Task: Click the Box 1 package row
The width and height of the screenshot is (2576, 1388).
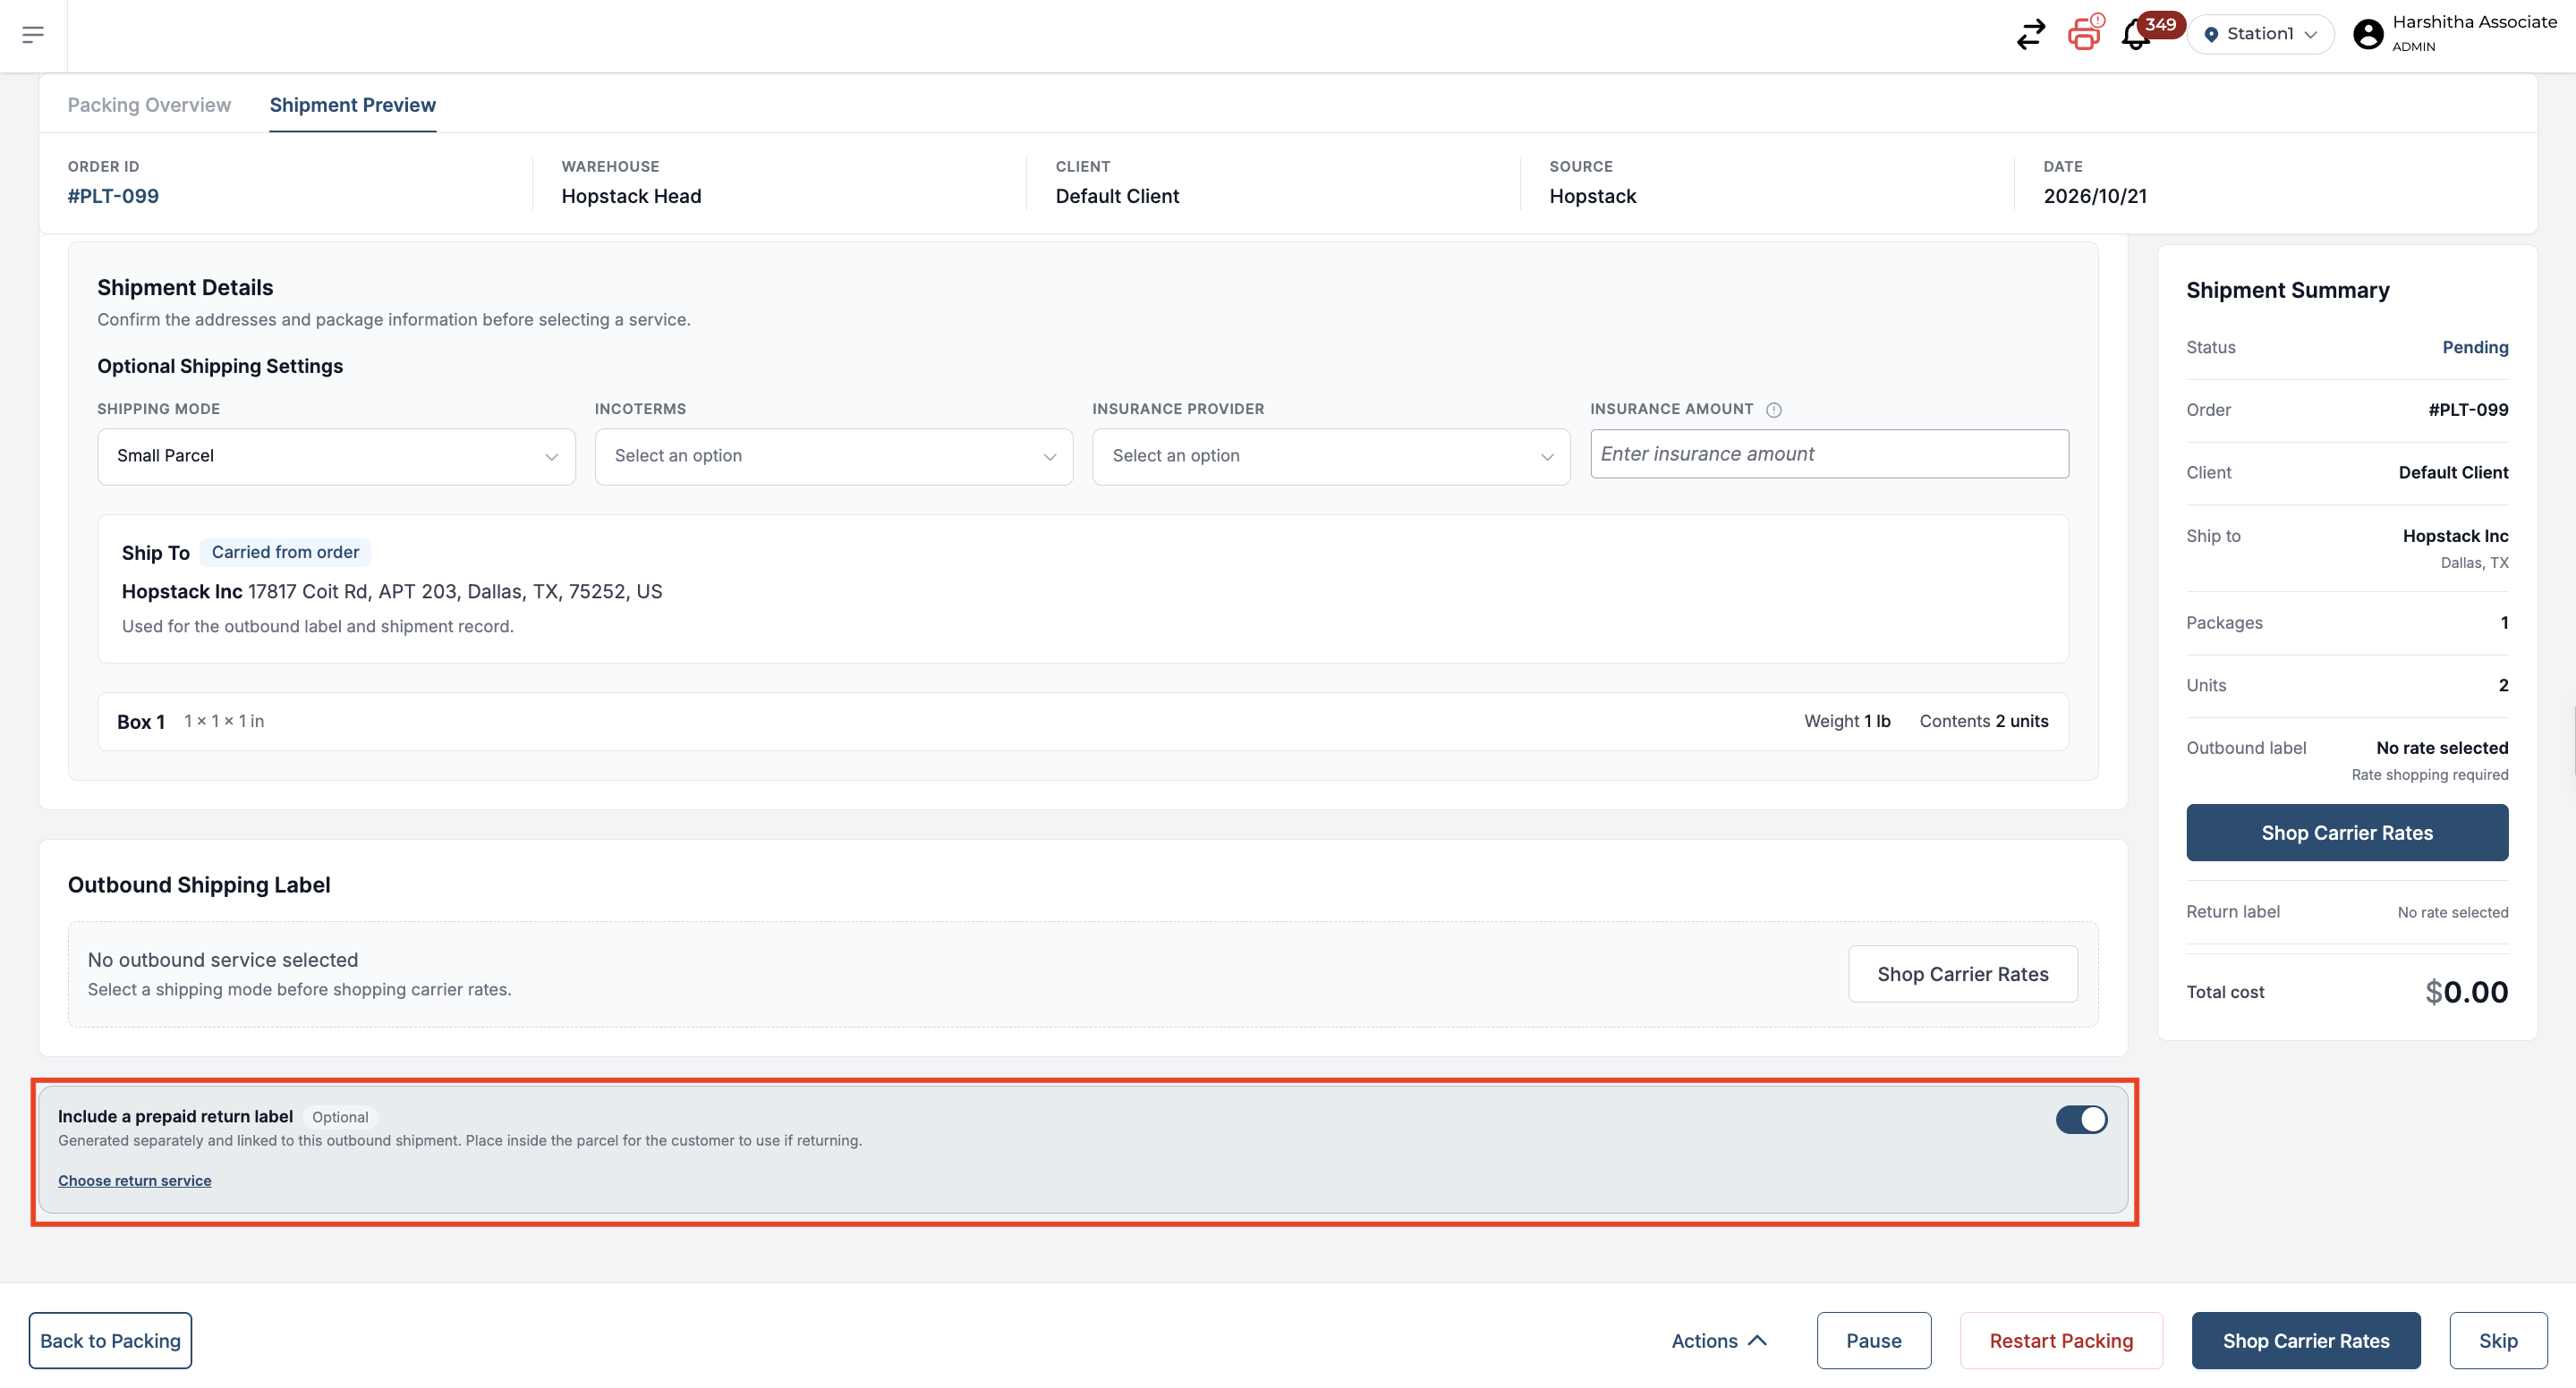Action: click(x=1082, y=722)
